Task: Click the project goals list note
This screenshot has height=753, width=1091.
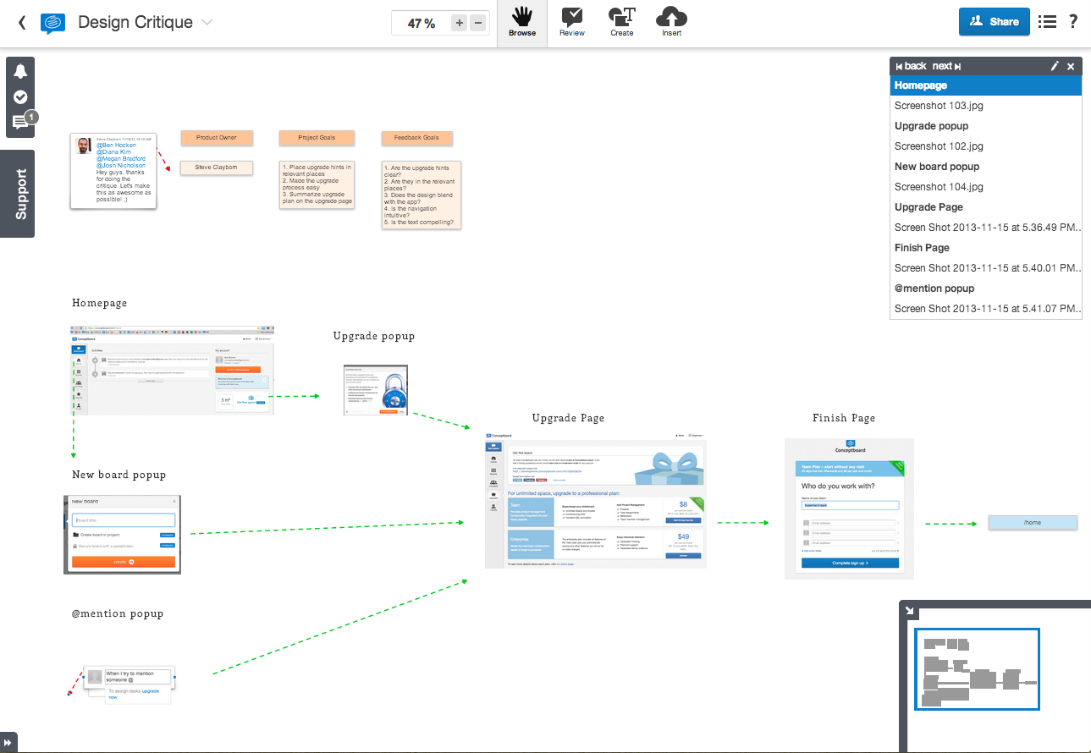Action: pos(317,184)
